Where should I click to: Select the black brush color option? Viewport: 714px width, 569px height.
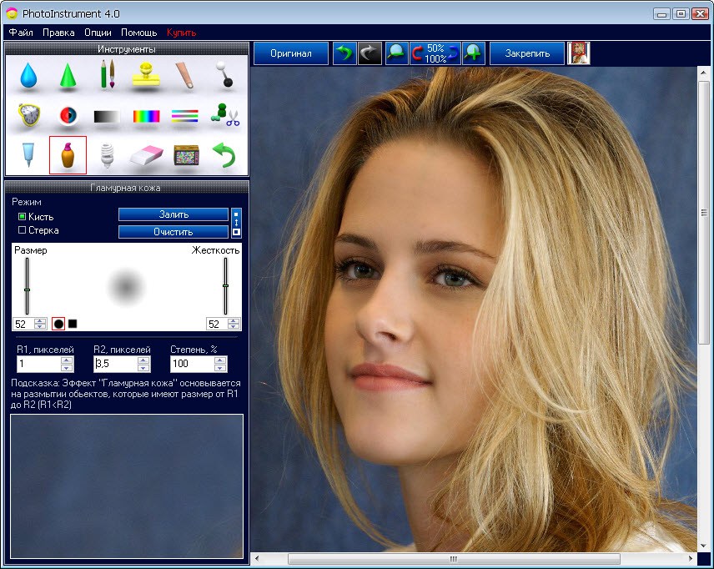click(x=73, y=324)
